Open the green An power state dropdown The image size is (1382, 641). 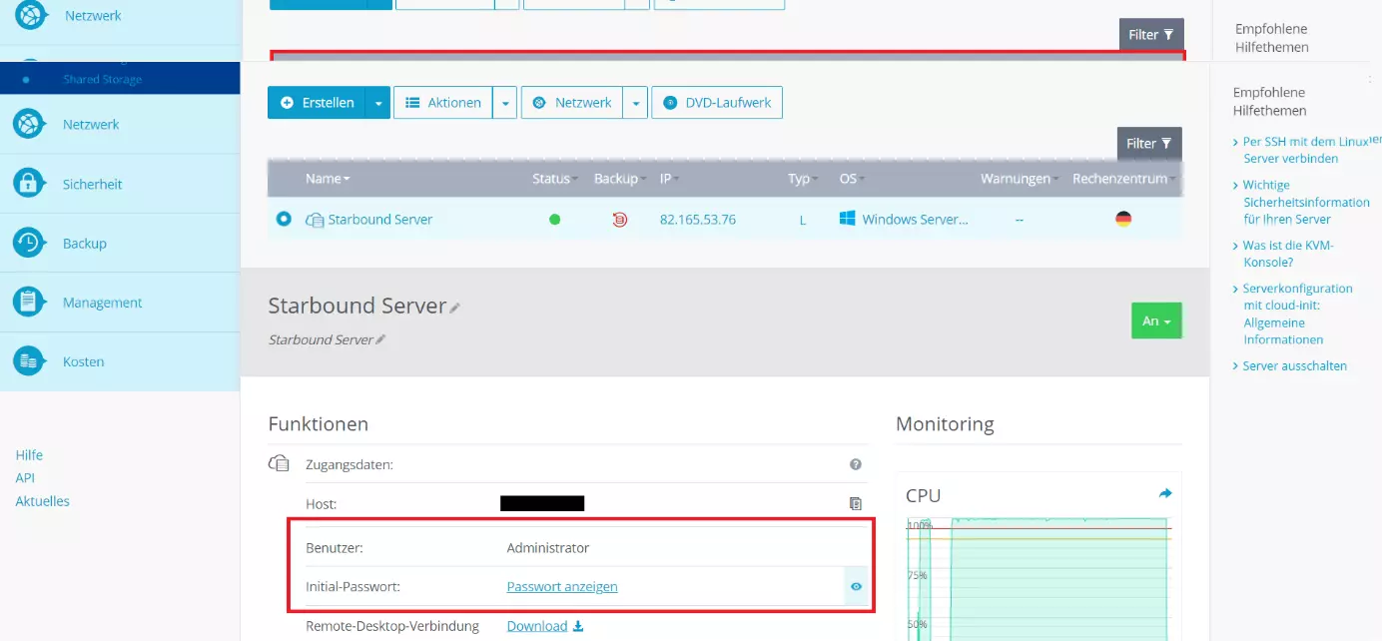pyautogui.click(x=1156, y=321)
